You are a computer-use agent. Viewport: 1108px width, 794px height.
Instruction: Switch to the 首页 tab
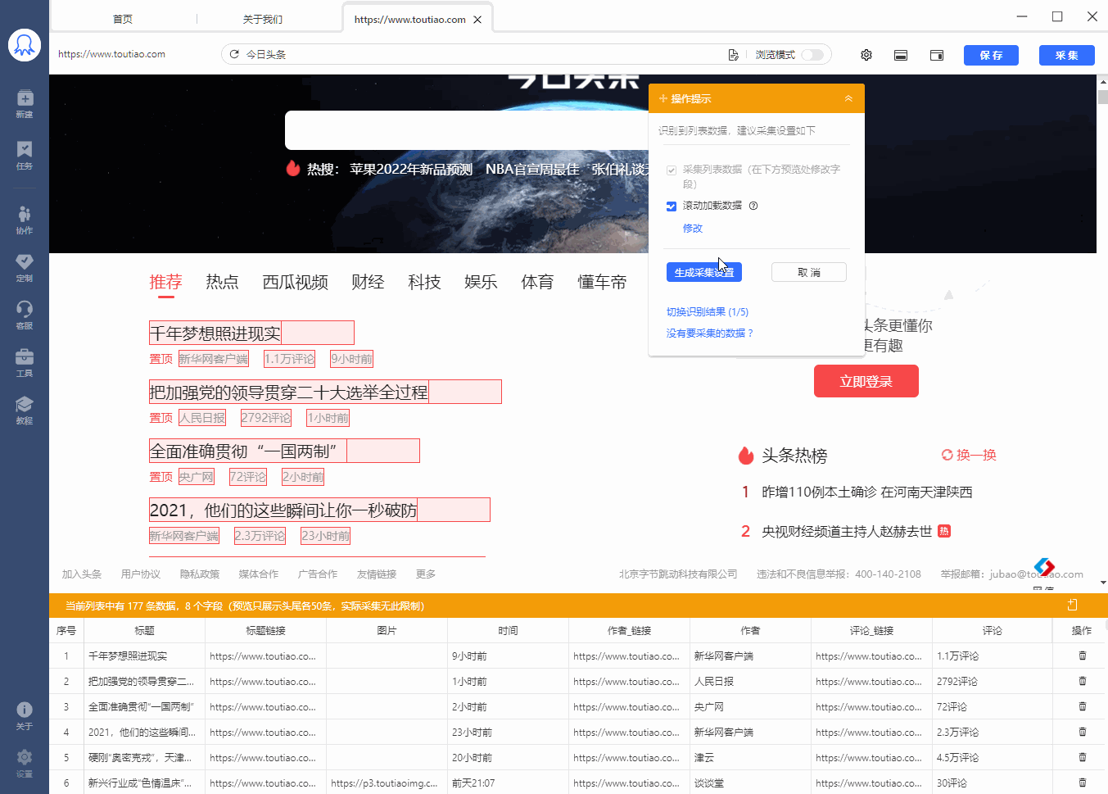coord(123,19)
